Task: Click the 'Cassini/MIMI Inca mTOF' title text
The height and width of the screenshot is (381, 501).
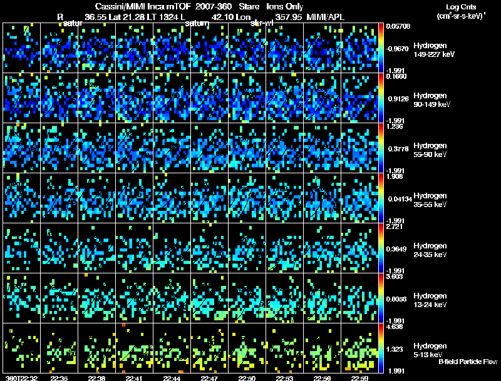Action: pos(143,7)
